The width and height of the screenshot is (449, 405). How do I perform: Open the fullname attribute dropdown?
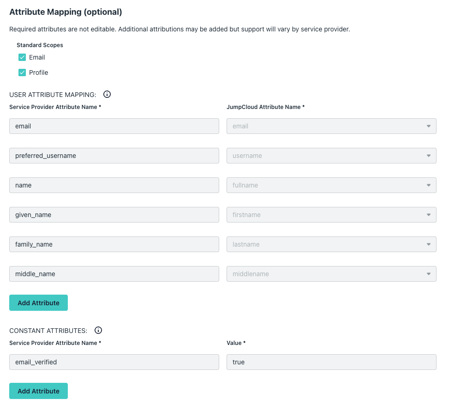click(331, 185)
